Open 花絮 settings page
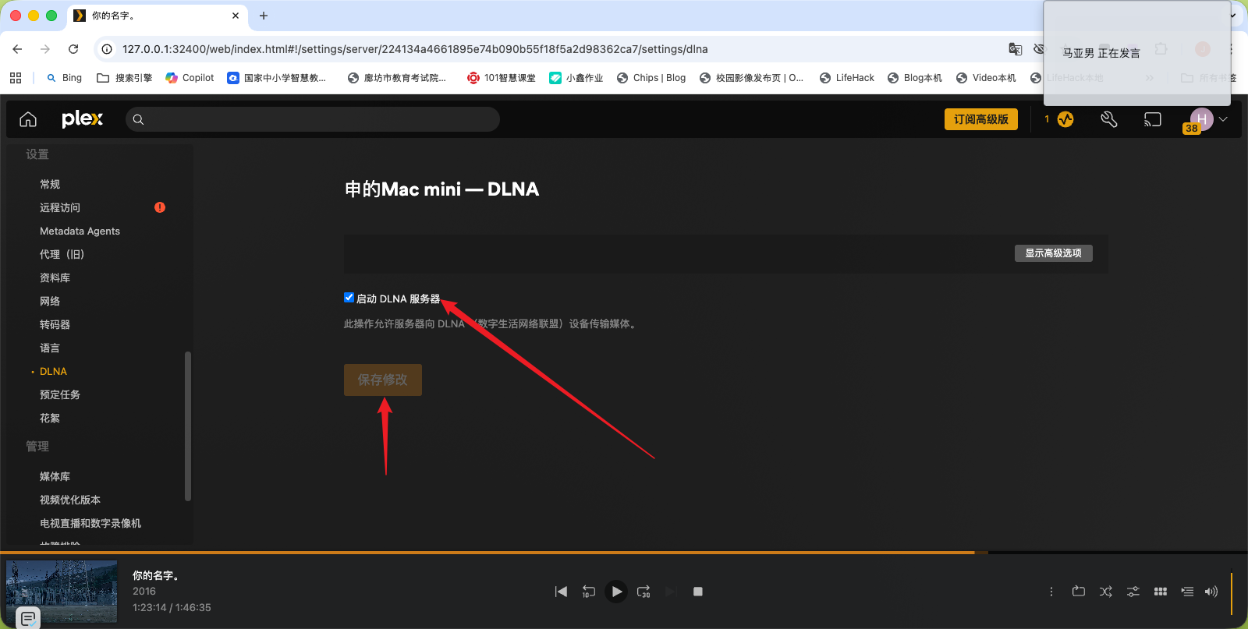 [x=50, y=418]
